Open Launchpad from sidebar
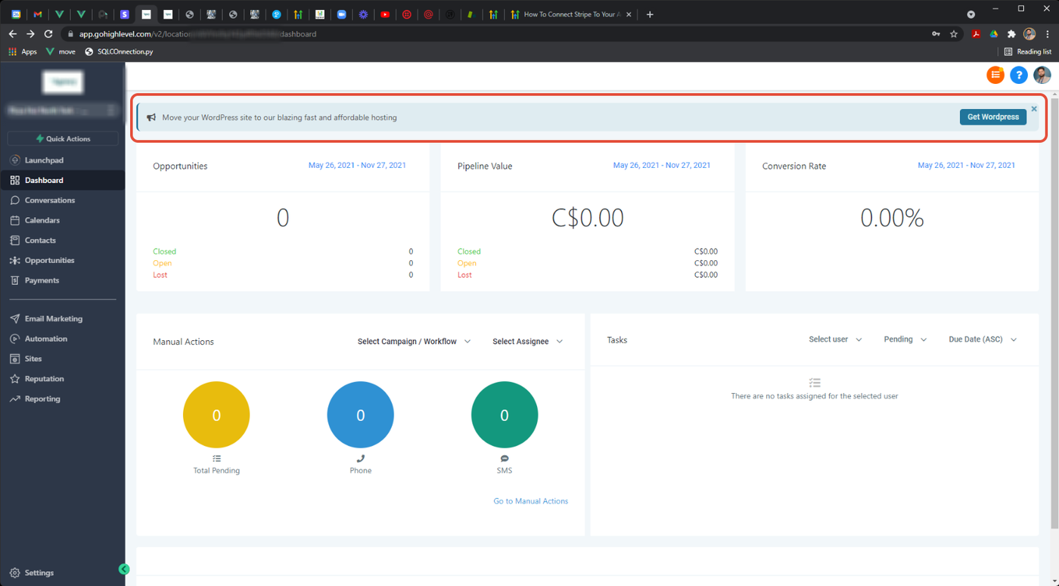This screenshot has height=586, width=1059. [x=44, y=160]
